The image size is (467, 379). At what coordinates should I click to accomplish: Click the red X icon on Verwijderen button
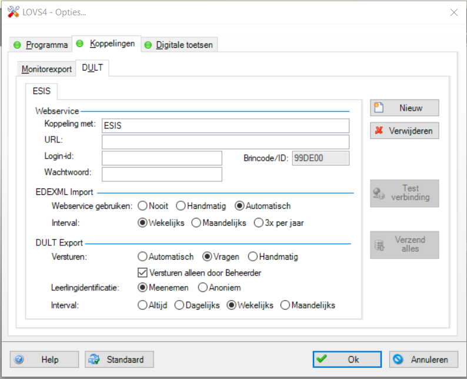tap(379, 130)
